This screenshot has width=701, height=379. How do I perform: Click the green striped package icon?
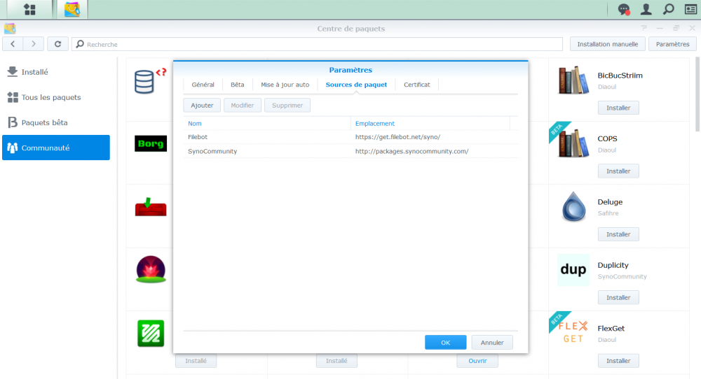pyautogui.click(x=151, y=333)
